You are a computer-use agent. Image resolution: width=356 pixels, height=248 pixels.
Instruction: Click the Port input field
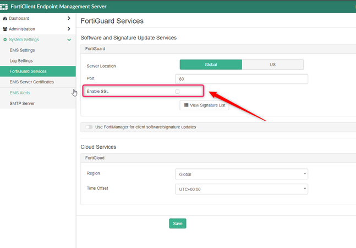click(x=242, y=79)
